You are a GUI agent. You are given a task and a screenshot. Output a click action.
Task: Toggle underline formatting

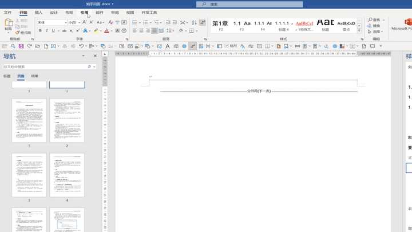click(x=53, y=31)
